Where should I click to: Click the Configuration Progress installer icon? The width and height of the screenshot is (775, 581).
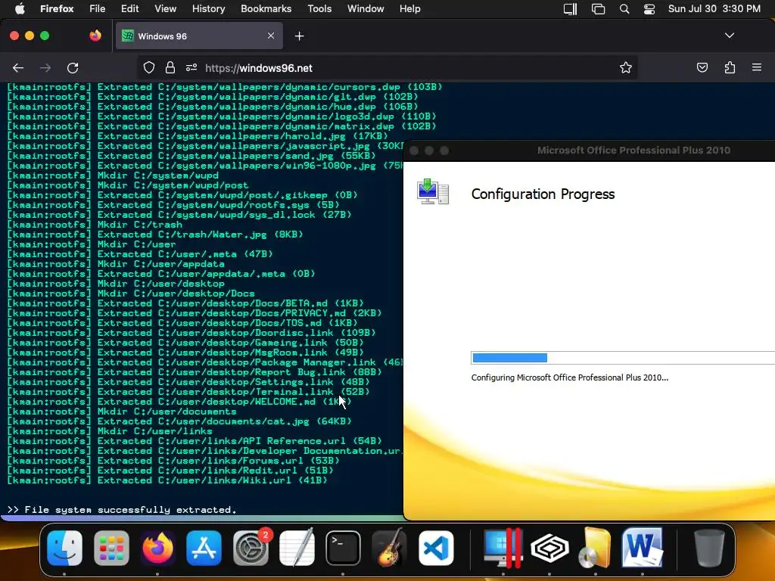coord(432,191)
